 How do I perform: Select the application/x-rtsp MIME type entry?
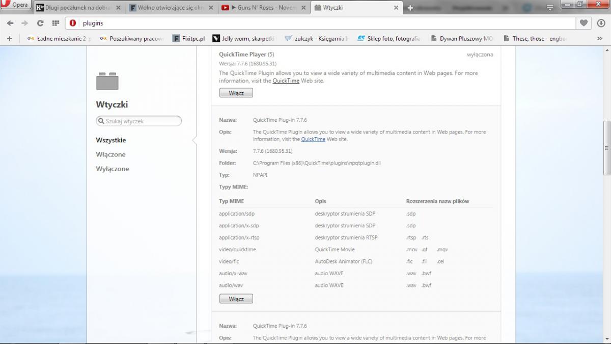[238, 237]
